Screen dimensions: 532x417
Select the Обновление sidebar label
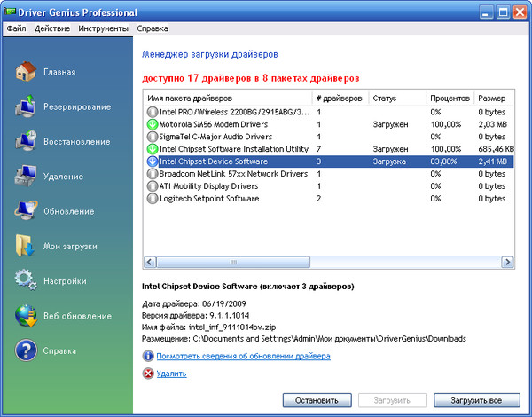coord(69,211)
